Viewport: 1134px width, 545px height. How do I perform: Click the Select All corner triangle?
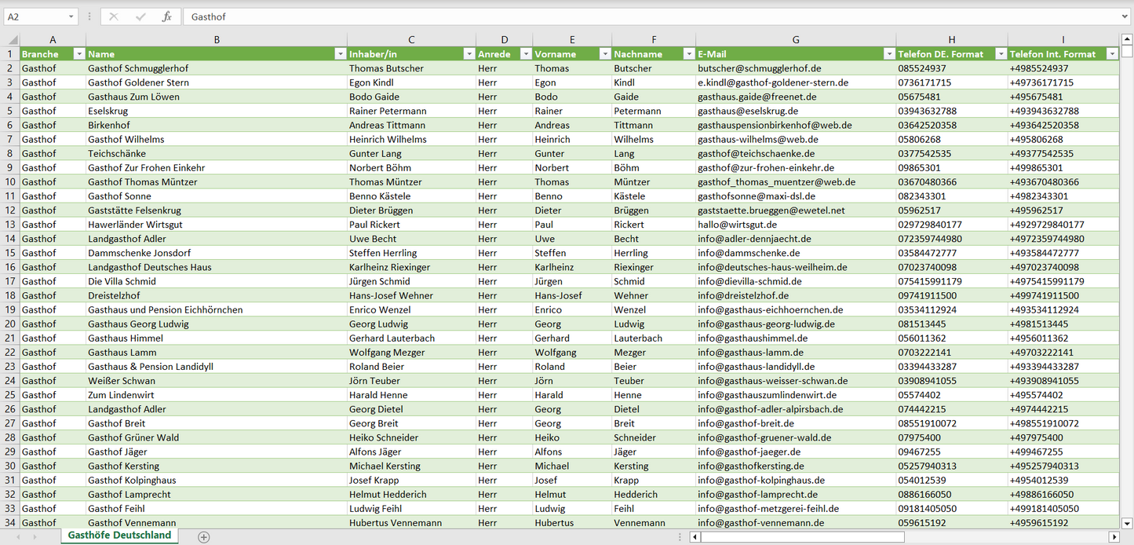click(12, 39)
